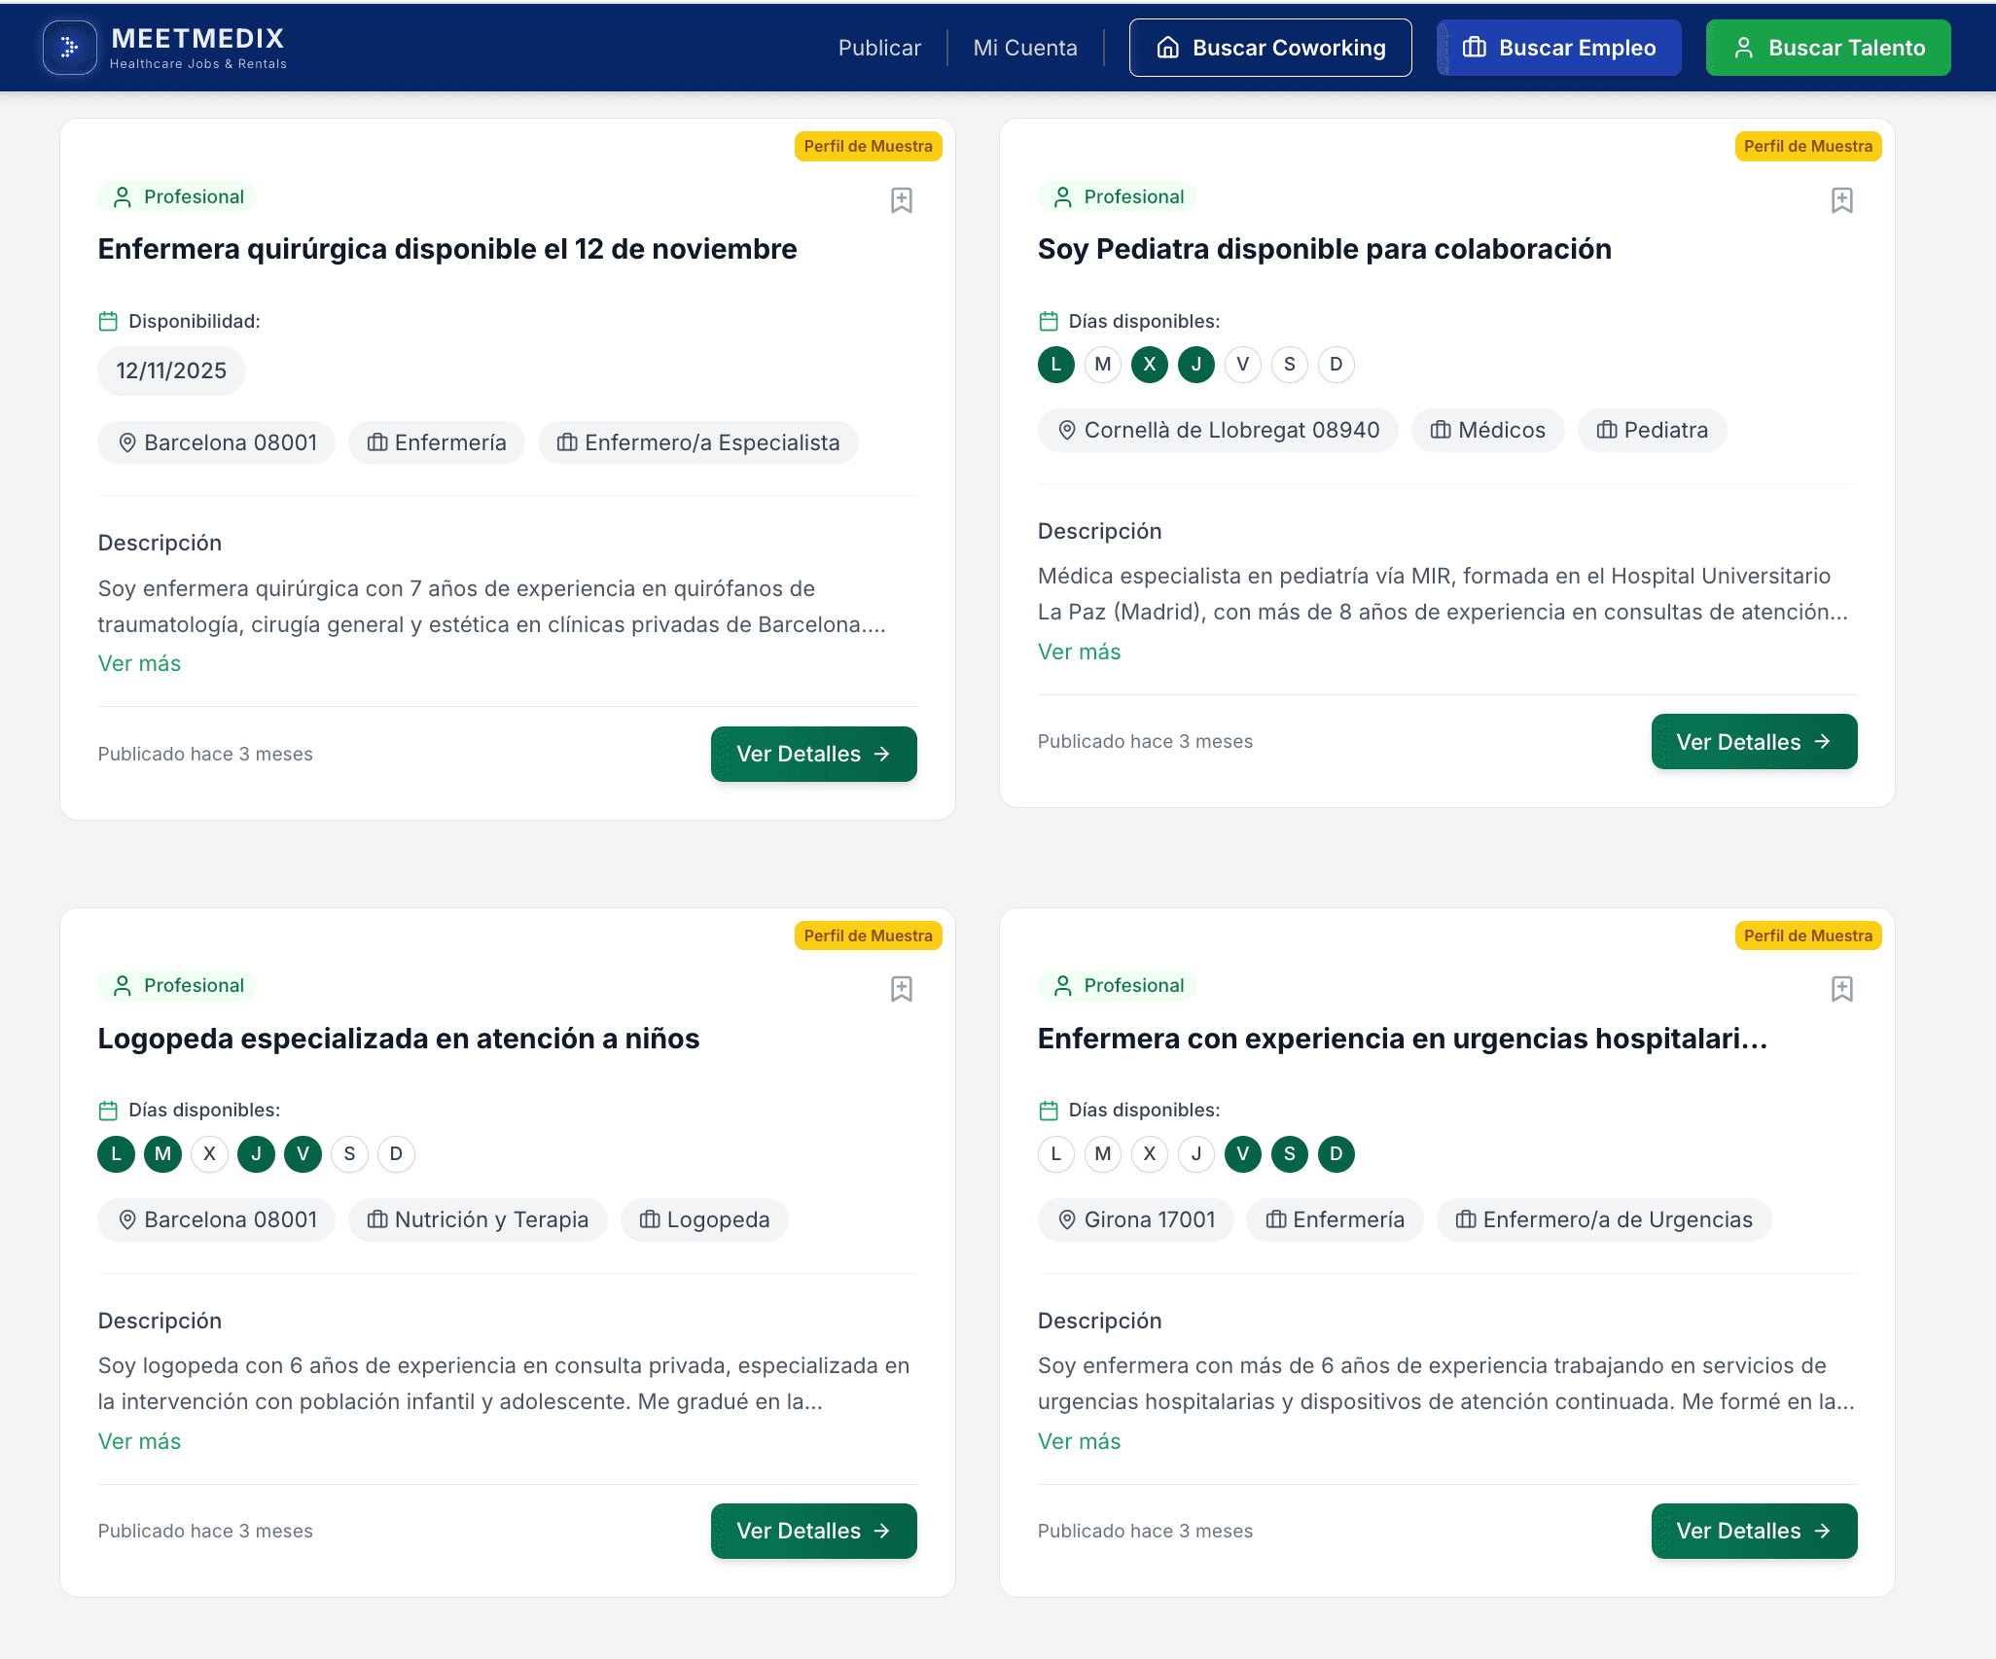Bookmark the urgencias nurse profile
This screenshot has height=1659, width=1996.
[x=1841, y=989]
